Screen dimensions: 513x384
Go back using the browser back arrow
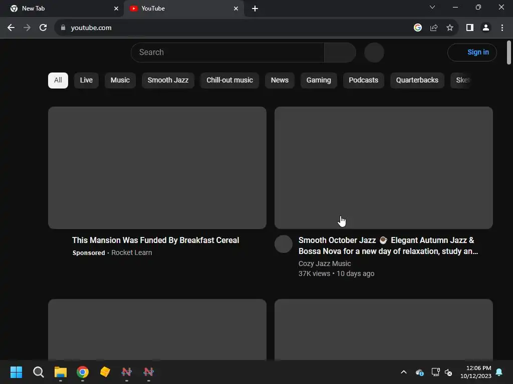[11, 28]
